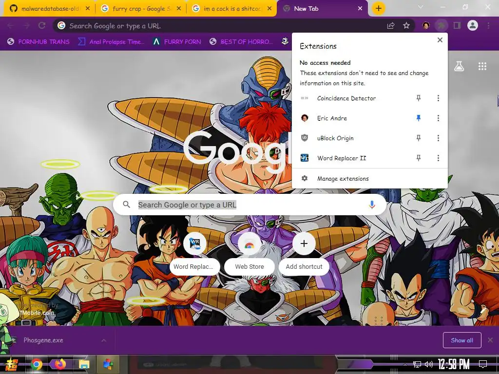Go back to previous page
This screenshot has height=374, width=499.
coord(11,26)
